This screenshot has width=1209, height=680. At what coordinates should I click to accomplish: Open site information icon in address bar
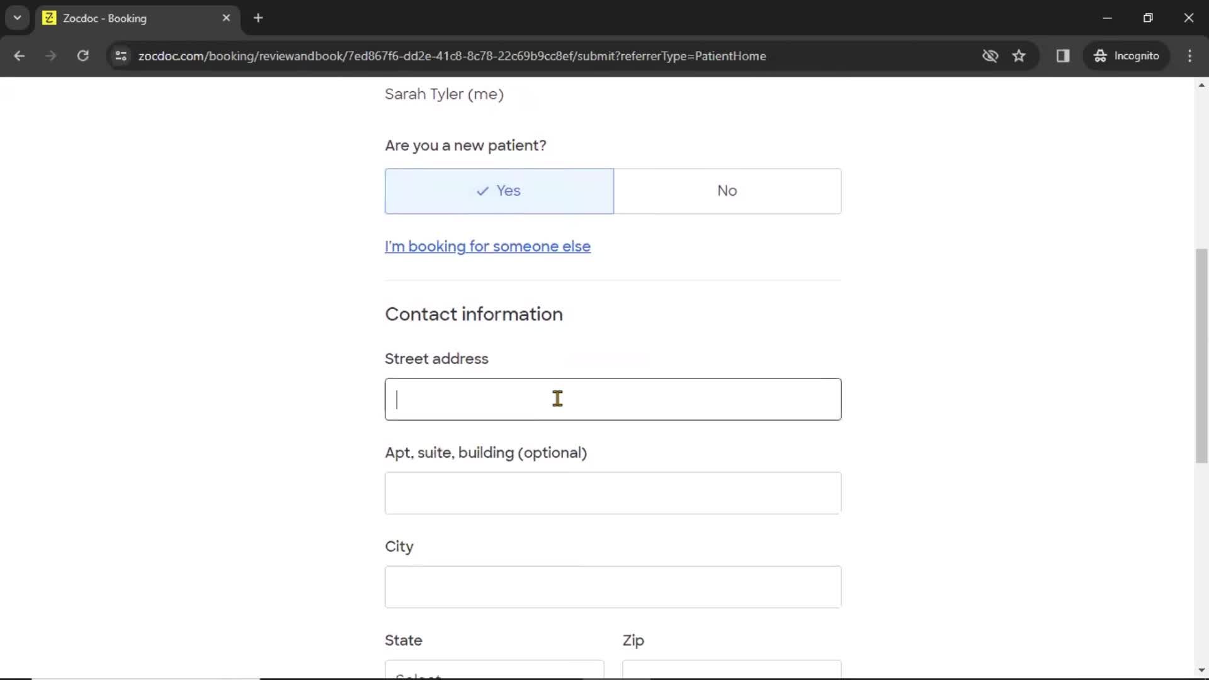tap(121, 56)
